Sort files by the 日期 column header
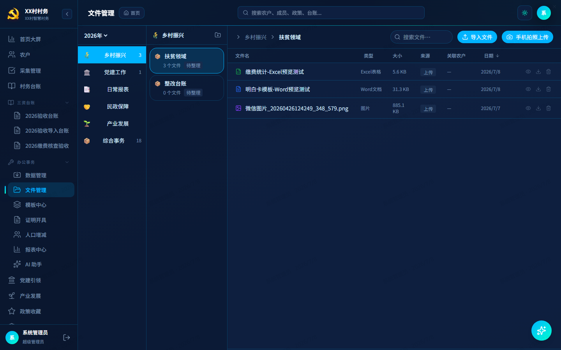 tap(492, 56)
